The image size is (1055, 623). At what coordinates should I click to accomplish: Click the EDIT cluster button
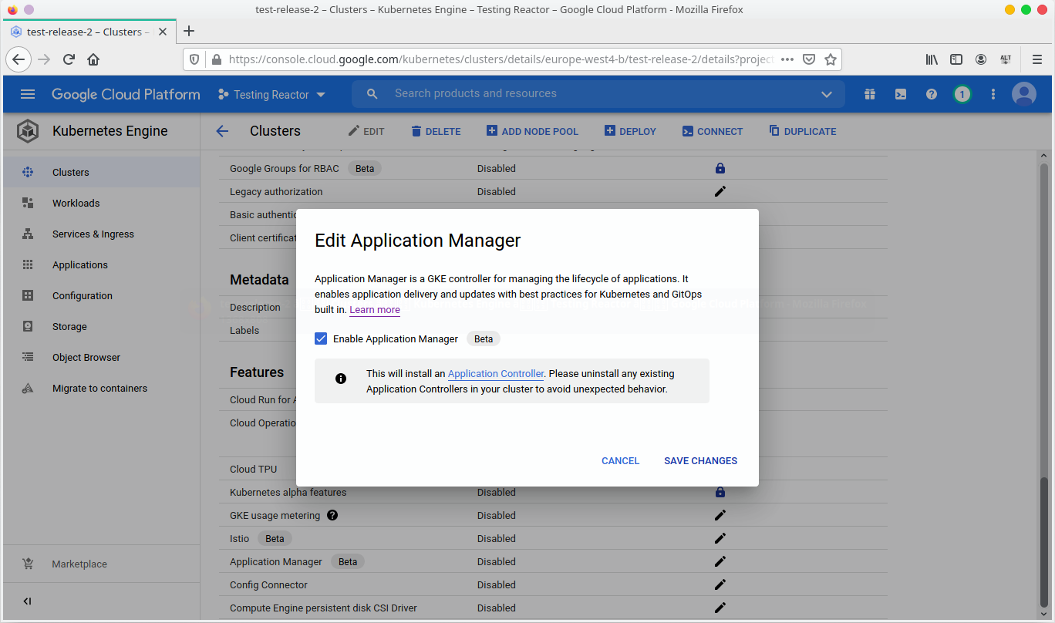(x=366, y=131)
